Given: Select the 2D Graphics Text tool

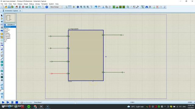Looking at the screenshot, I should (x=2, y=74).
